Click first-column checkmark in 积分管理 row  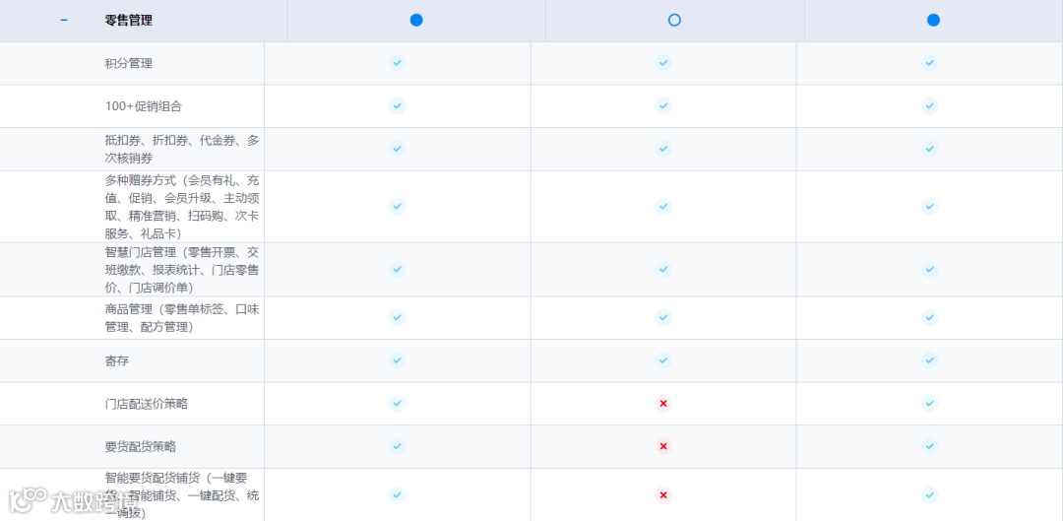point(398,63)
